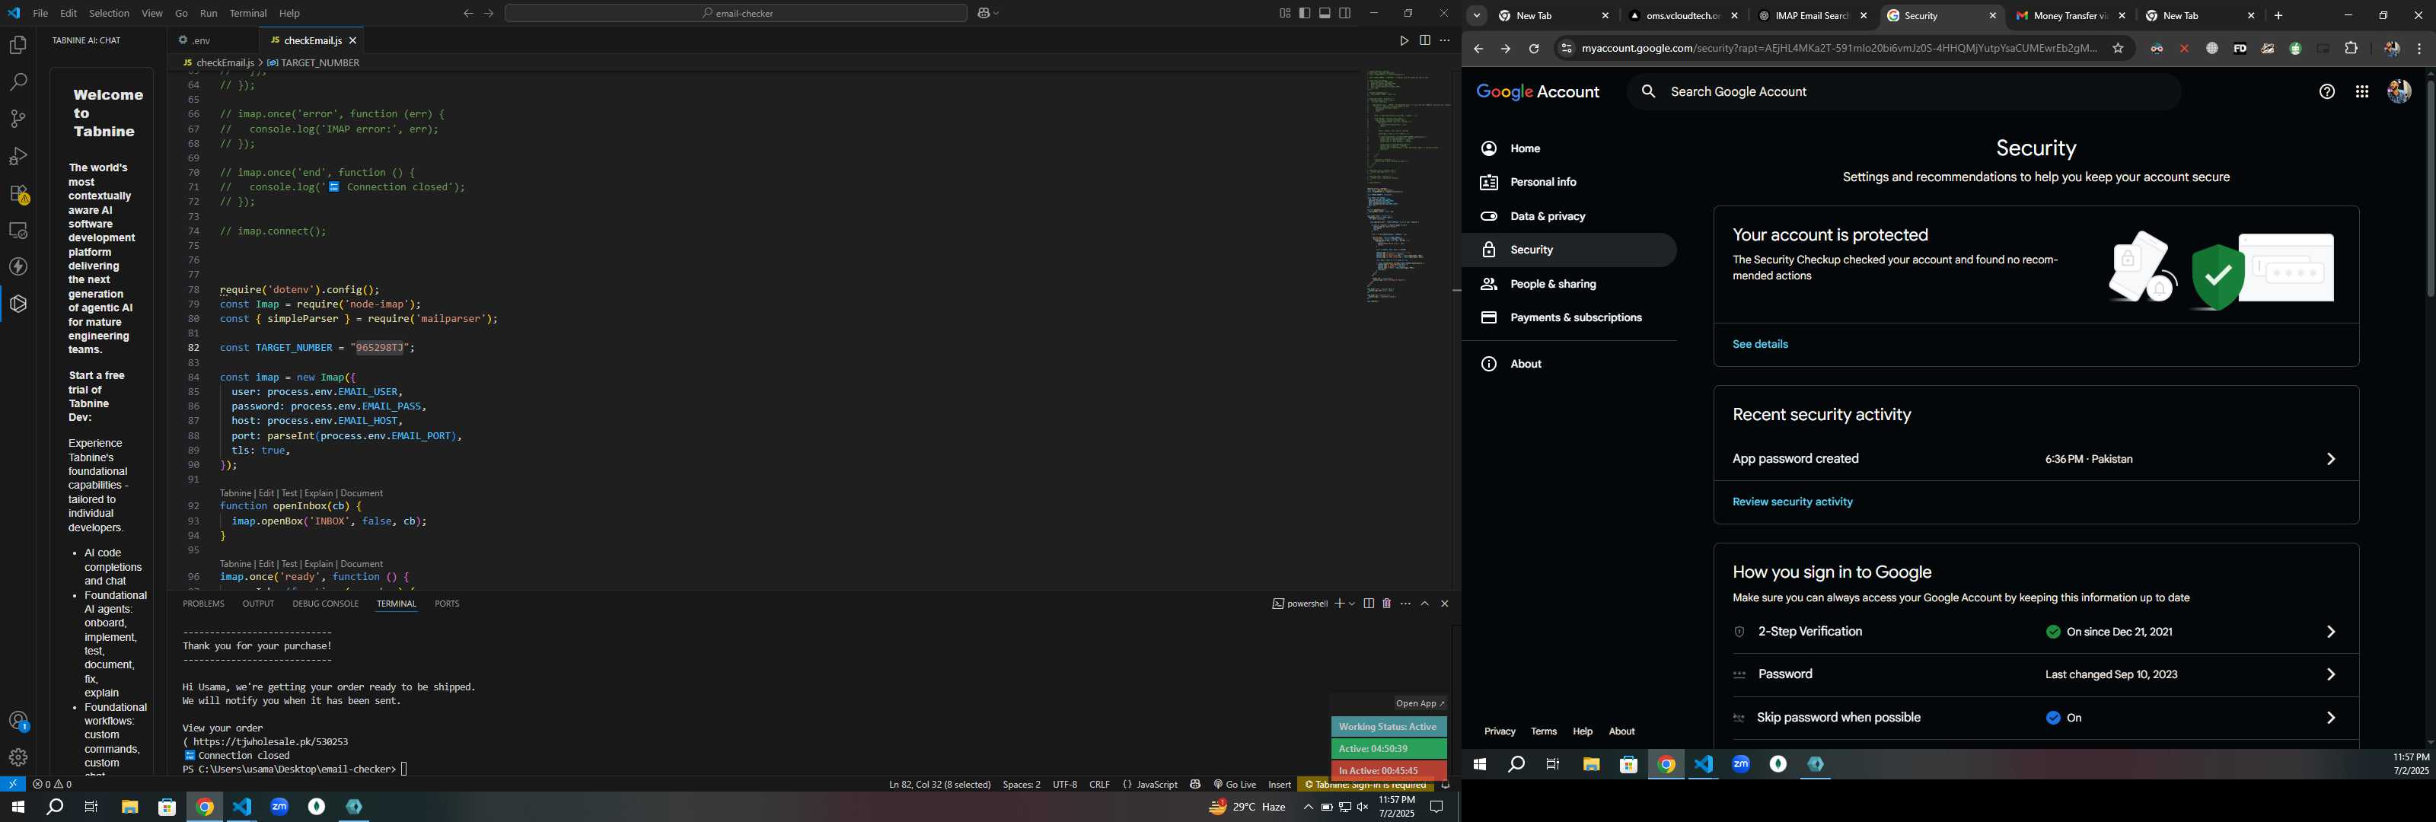This screenshot has width=2436, height=822.
Task: Switch to the .env editor tab
Action: pos(213,40)
